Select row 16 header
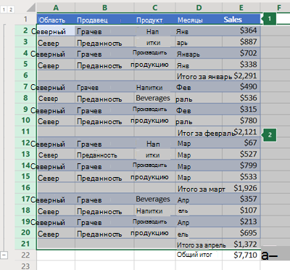 pos(25,188)
